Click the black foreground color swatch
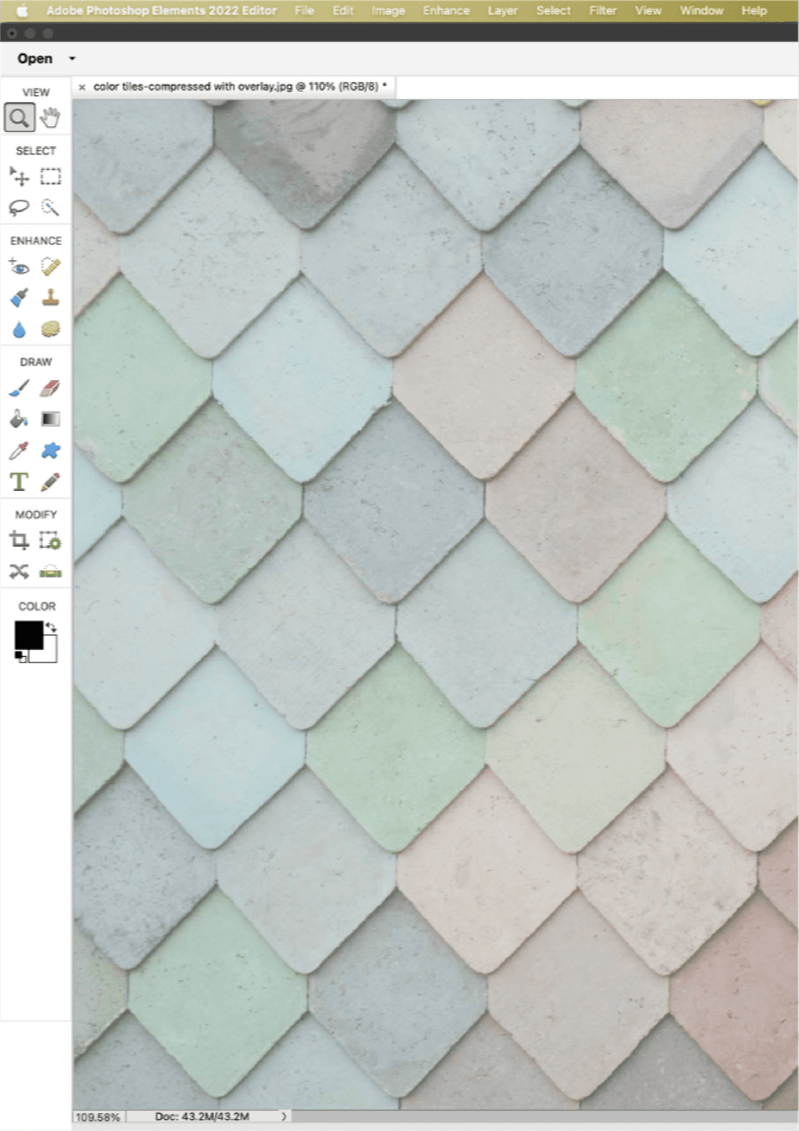 [29, 635]
